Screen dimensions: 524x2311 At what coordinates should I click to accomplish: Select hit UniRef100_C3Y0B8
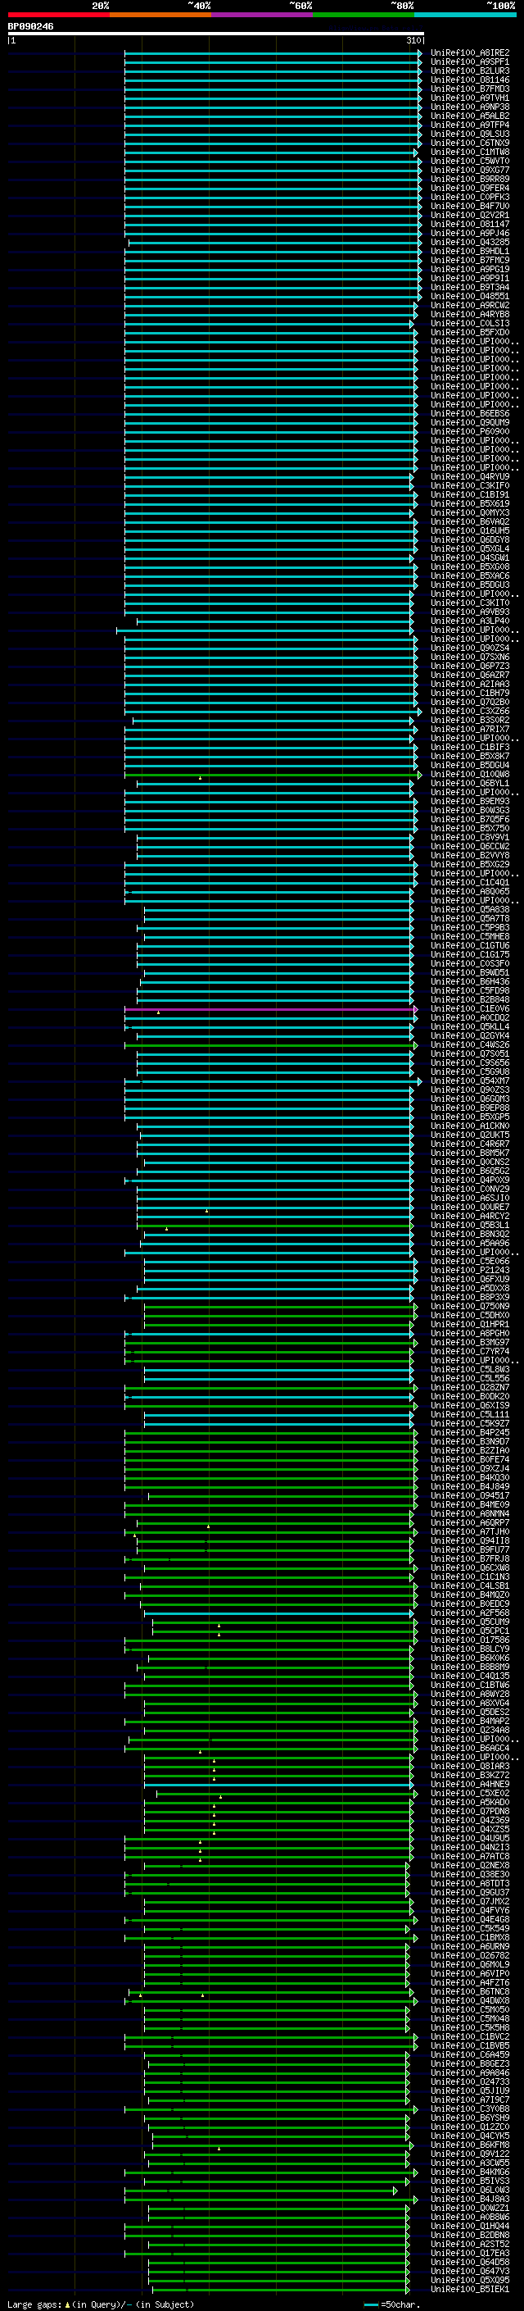(x=470, y=2110)
